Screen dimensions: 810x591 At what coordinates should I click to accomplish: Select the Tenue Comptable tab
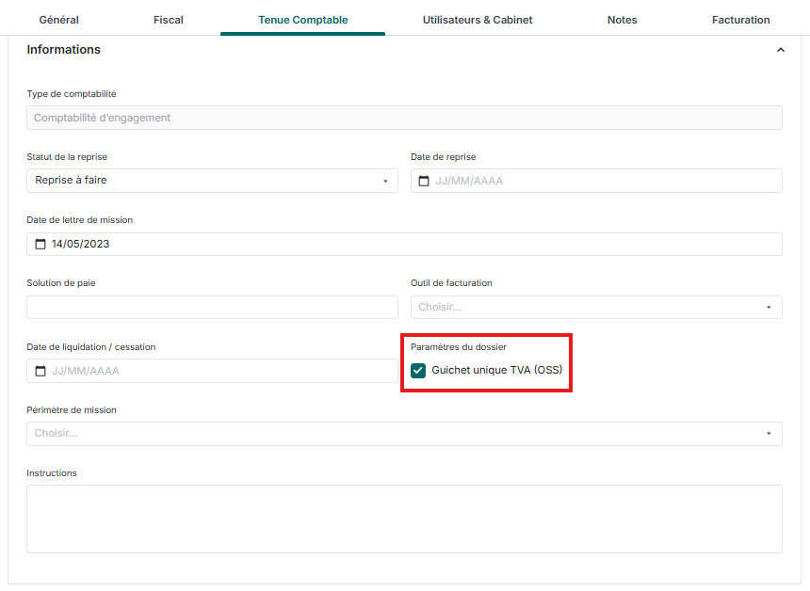coord(302,20)
